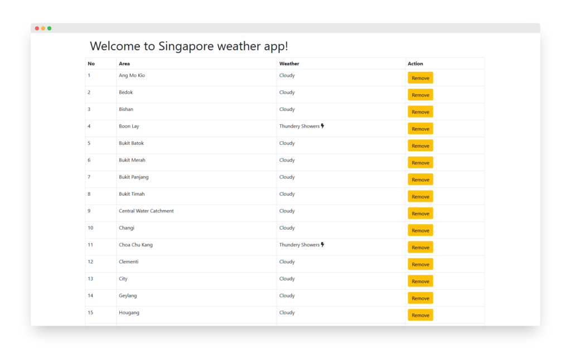The image size is (571, 349).
Task: Click 'Thundery Showers' text for Choa Chu Kang
Action: click(x=299, y=245)
